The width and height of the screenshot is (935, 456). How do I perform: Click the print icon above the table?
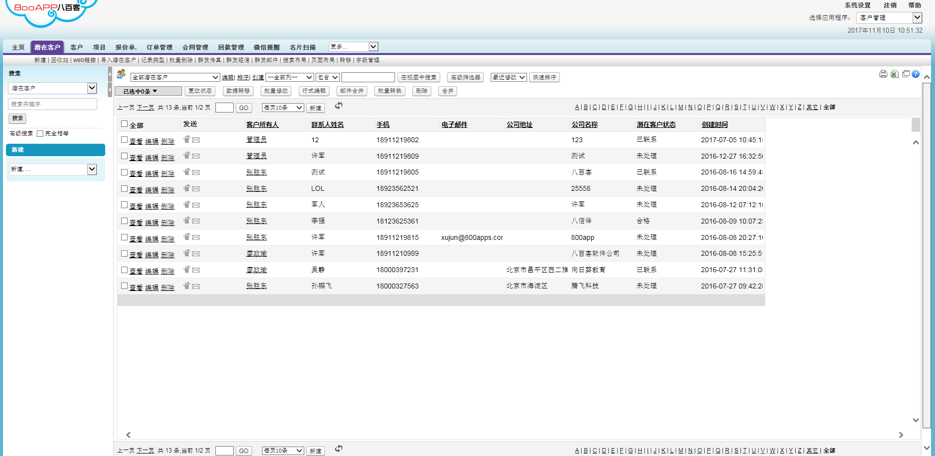(x=883, y=74)
